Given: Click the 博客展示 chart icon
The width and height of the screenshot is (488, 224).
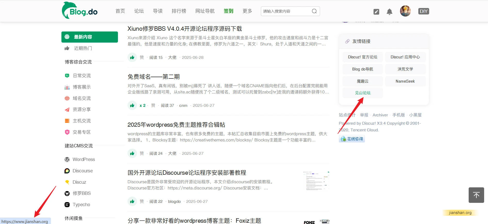Looking at the screenshot, I should click(67, 87).
